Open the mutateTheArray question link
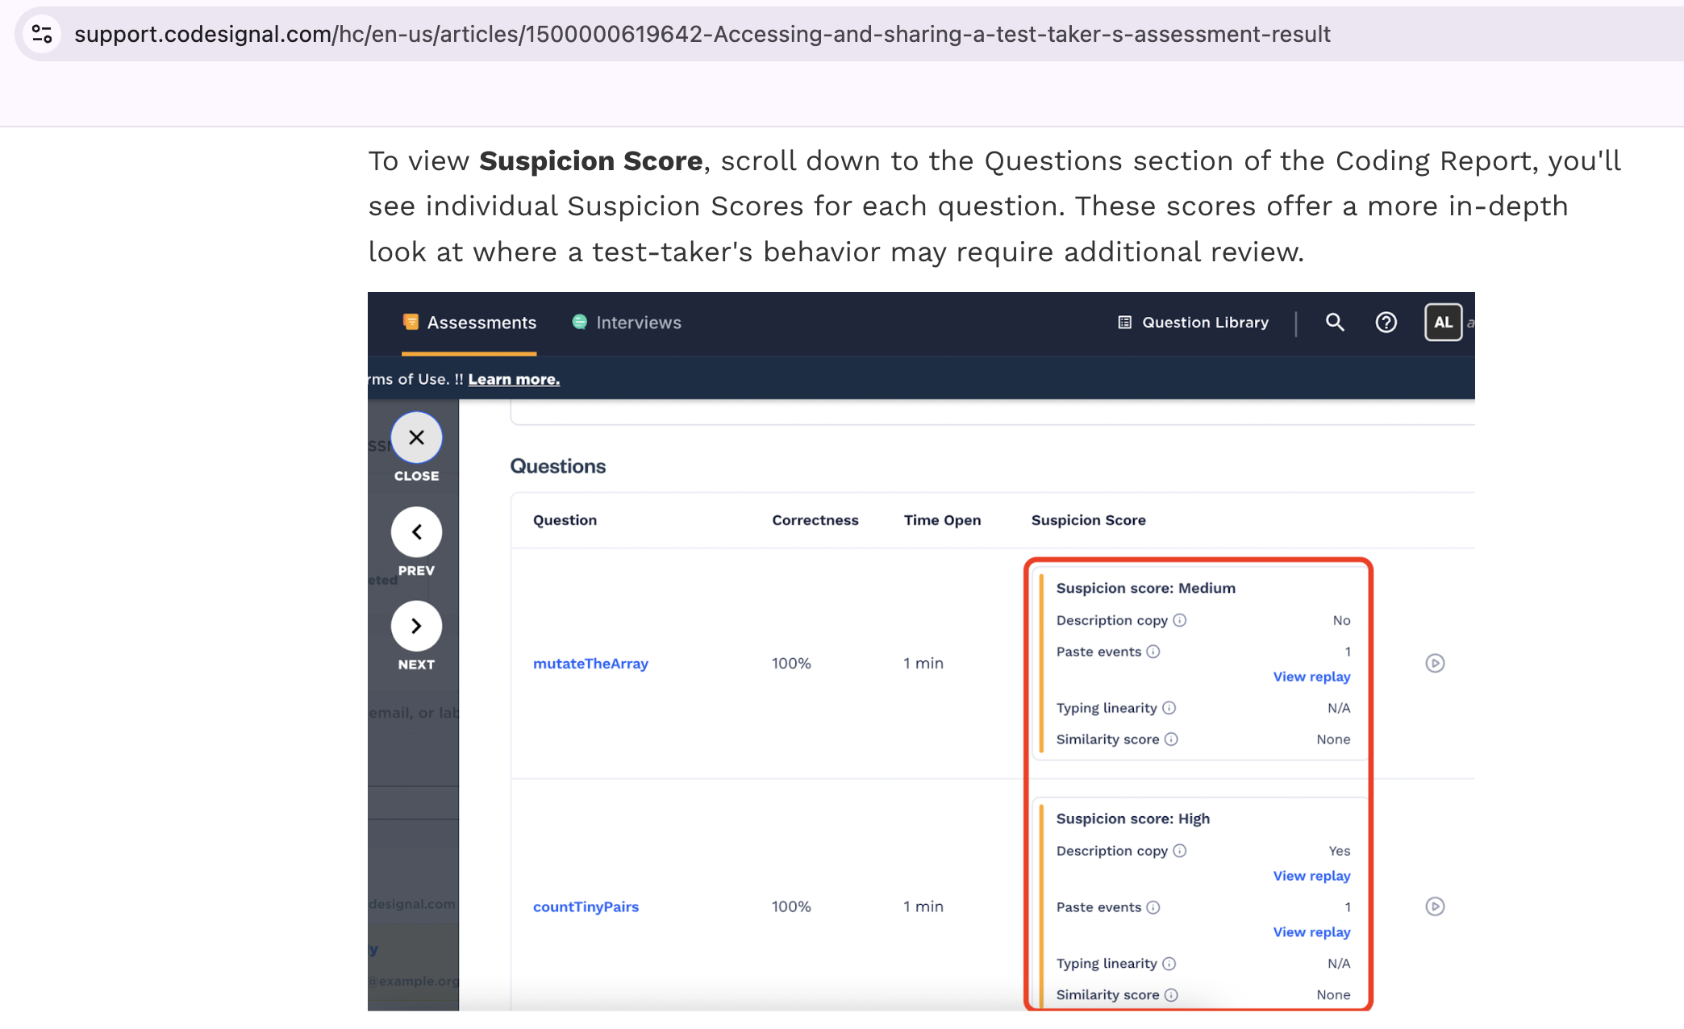Image resolution: width=1684 pixels, height=1029 pixels. coord(590,664)
